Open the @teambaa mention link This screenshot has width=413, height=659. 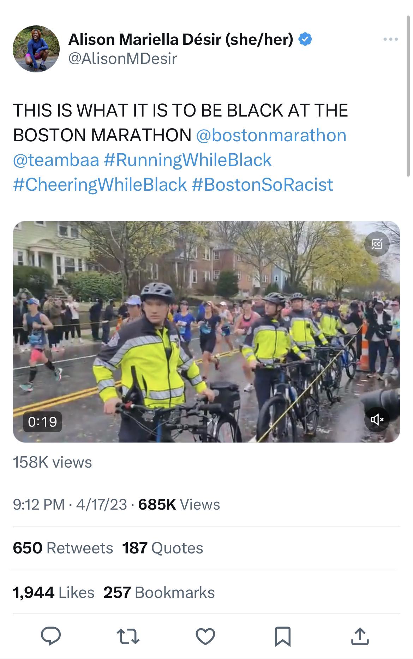point(56,160)
